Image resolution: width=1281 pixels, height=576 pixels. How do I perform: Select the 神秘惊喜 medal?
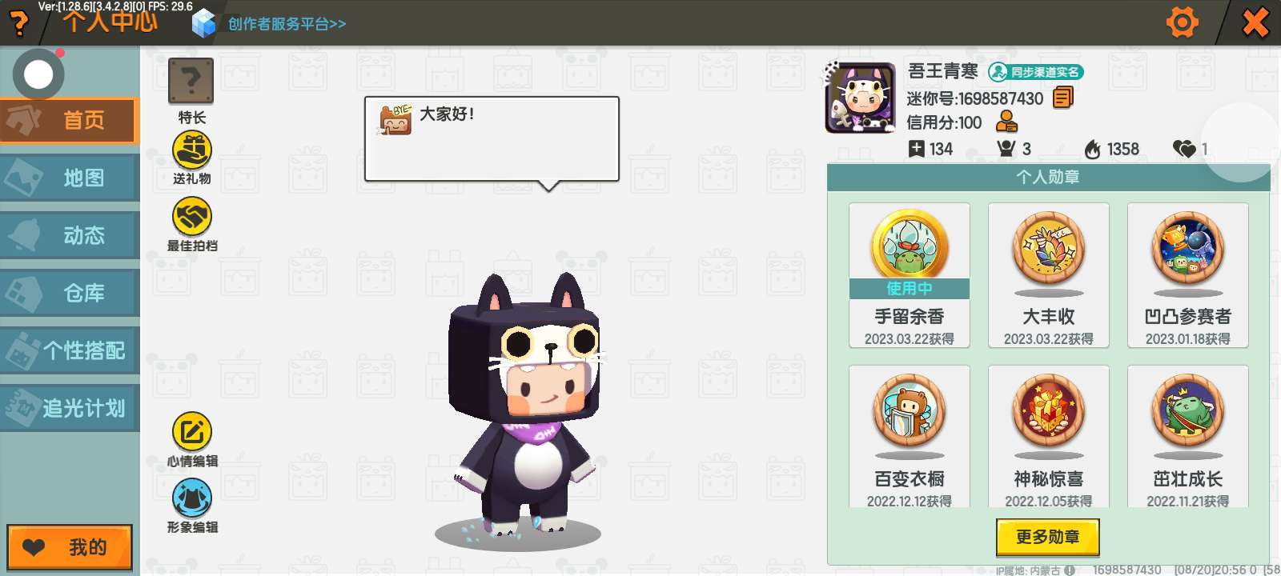click(x=1049, y=437)
